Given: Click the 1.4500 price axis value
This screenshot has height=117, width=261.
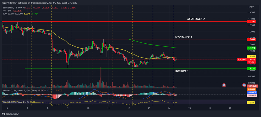Looking at the screenshot, I should 252,12.
